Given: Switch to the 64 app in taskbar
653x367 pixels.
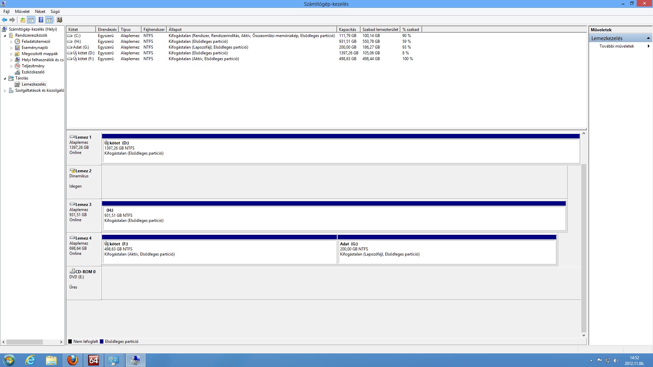Looking at the screenshot, I should tap(94, 360).
